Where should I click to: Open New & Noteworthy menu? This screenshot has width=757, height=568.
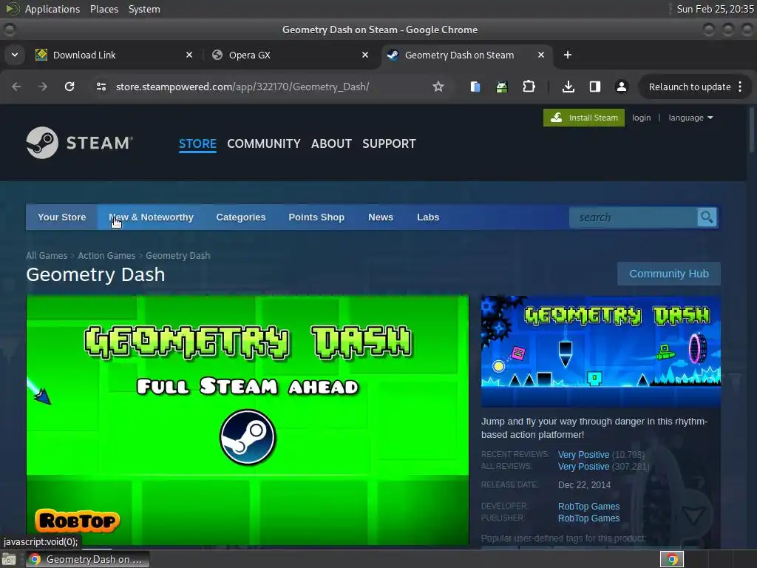(x=151, y=217)
